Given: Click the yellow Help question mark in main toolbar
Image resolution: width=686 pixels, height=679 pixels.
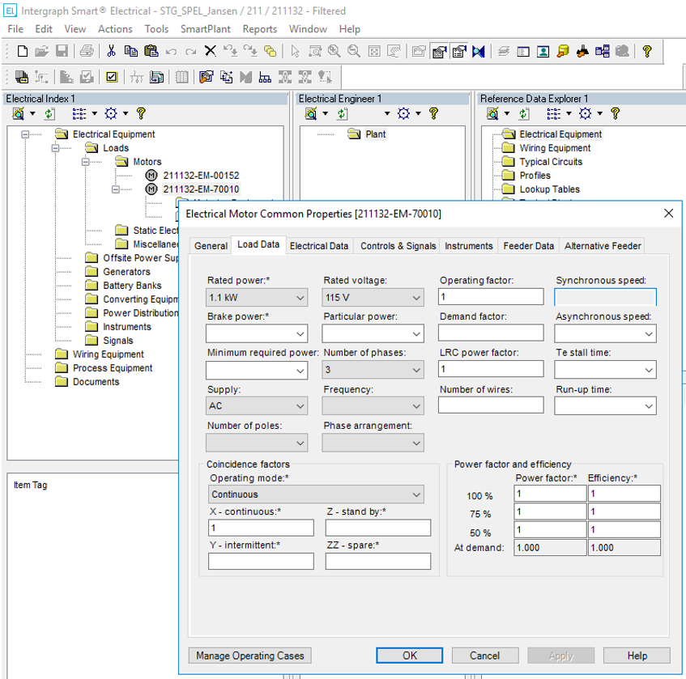Looking at the screenshot, I should pos(646,52).
